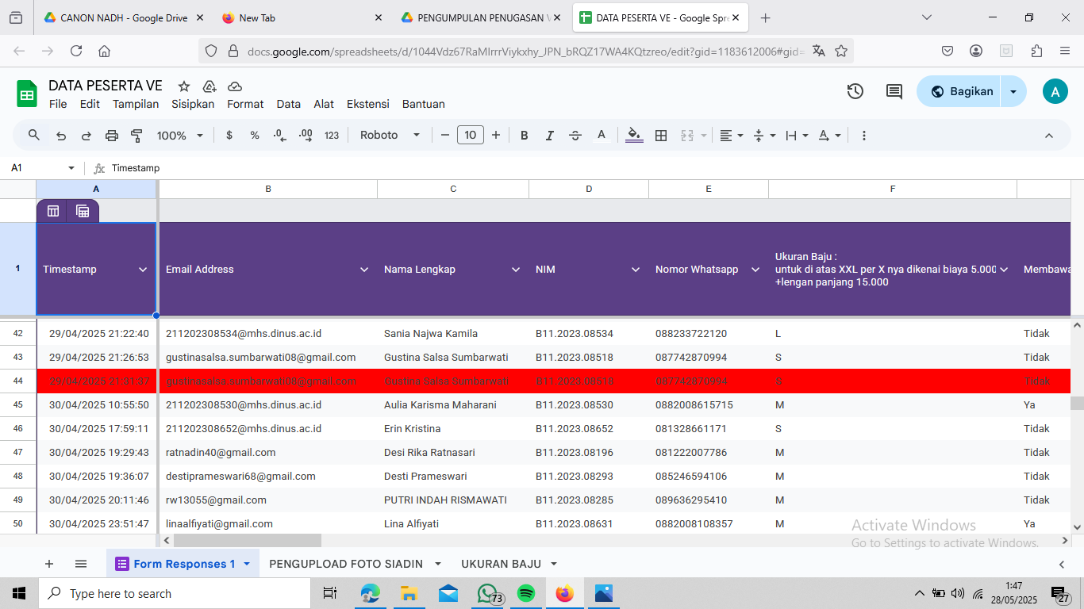Open the Google Sheets home icon

(x=28, y=94)
